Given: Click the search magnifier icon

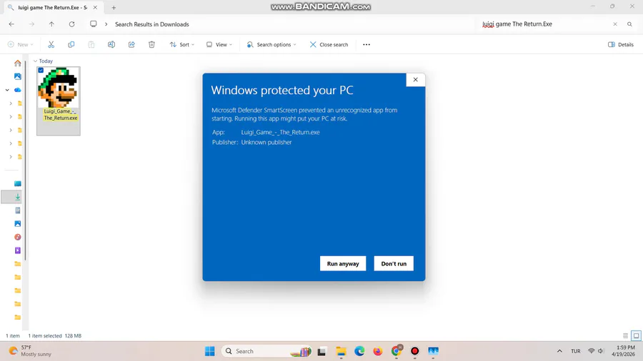Looking at the screenshot, I should [629, 24].
